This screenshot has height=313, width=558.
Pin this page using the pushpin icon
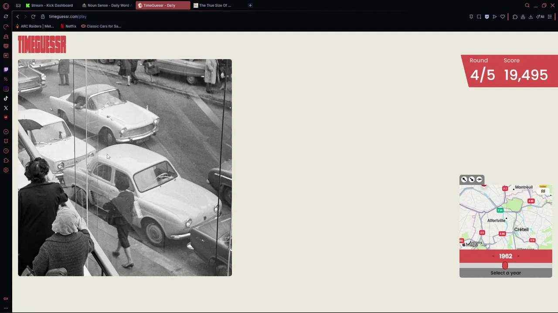[471, 17]
